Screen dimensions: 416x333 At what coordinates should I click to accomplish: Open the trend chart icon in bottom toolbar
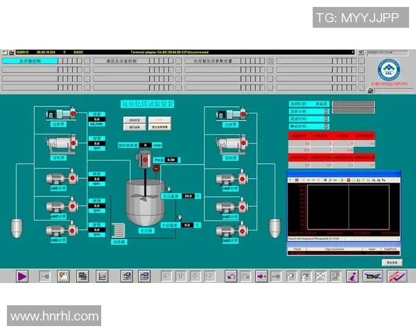tap(102, 276)
